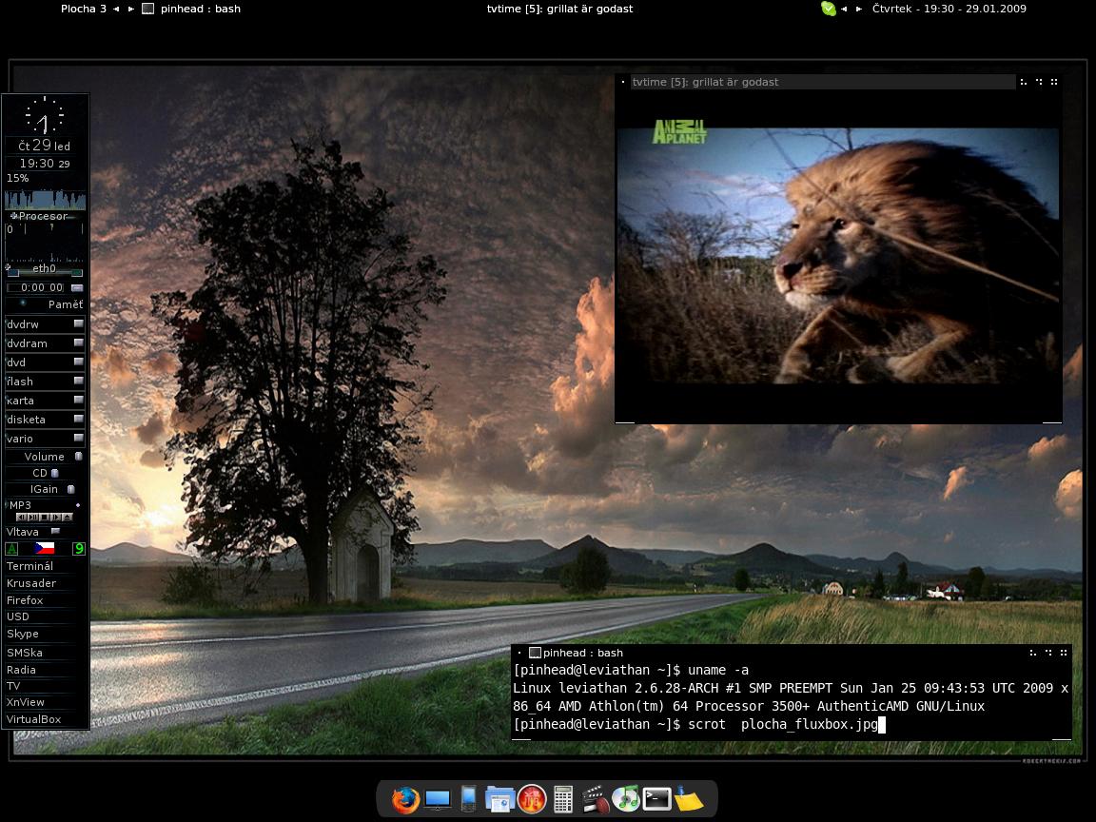The image size is (1096, 822).
Task: Toggle mount for flash drive
Action: [78, 381]
